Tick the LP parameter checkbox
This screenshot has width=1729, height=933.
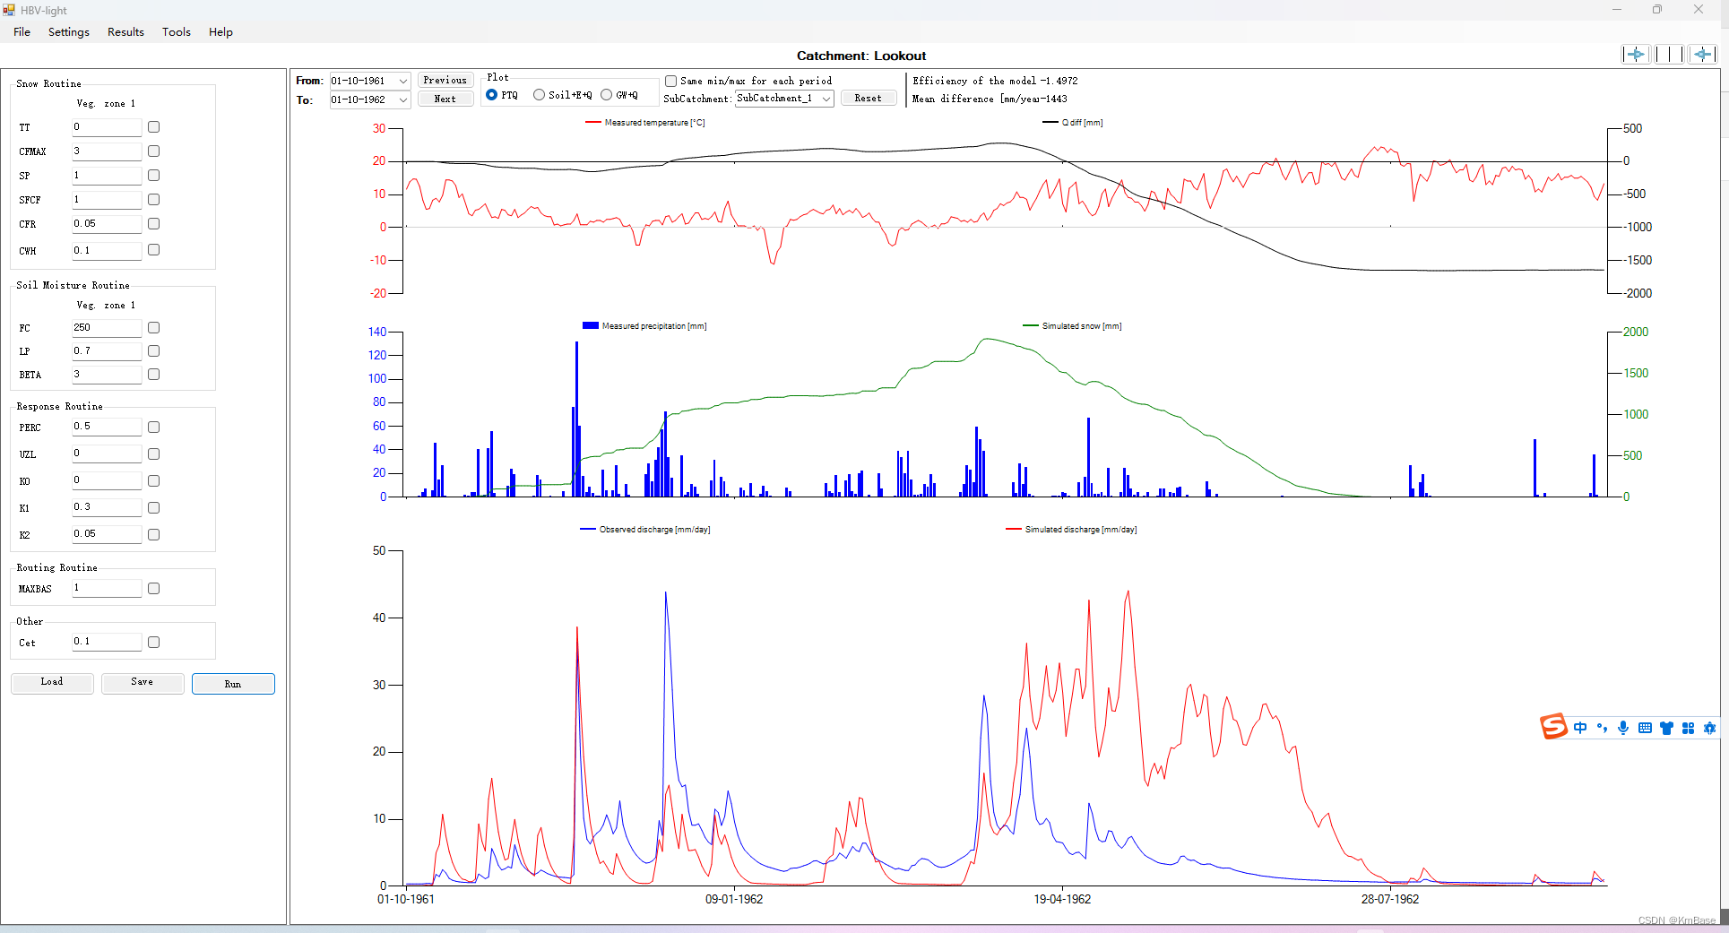pyautogui.click(x=153, y=351)
